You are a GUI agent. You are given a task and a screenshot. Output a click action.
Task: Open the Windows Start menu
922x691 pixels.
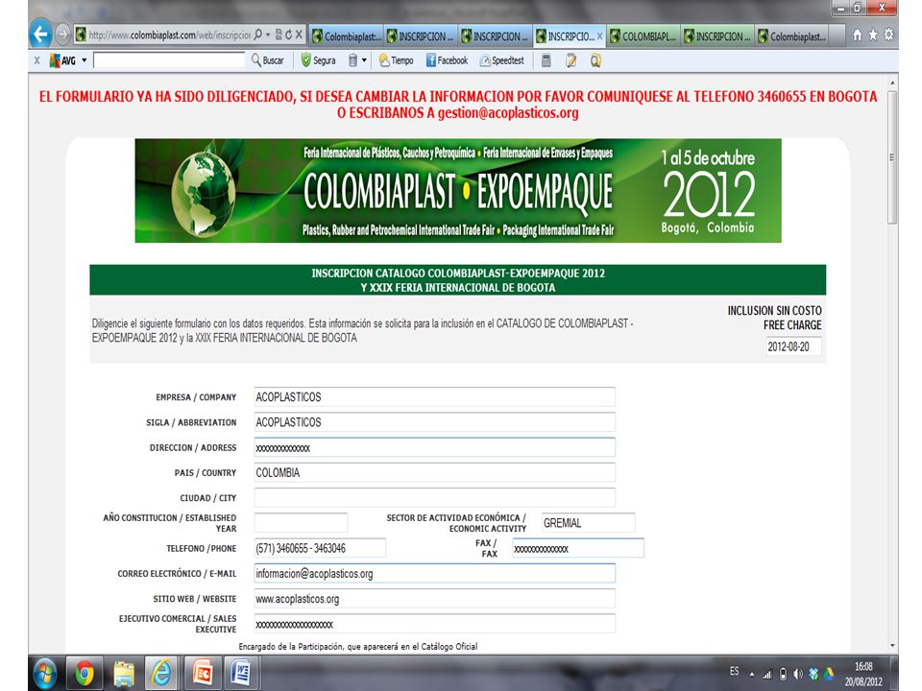(45, 674)
